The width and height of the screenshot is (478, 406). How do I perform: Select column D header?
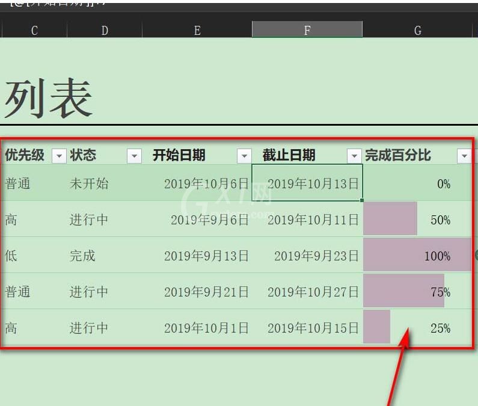click(x=105, y=30)
